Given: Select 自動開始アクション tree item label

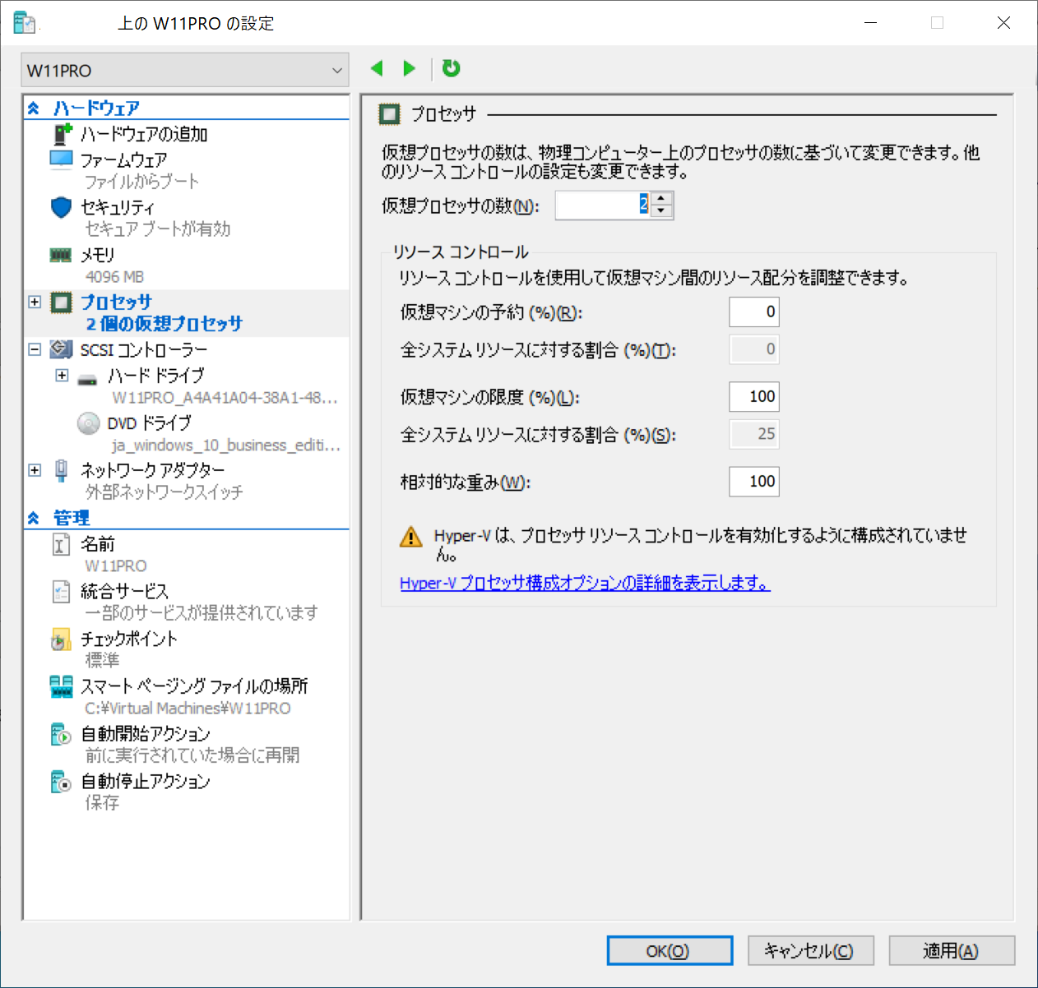Looking at the screenshot, I should (145, 733).
